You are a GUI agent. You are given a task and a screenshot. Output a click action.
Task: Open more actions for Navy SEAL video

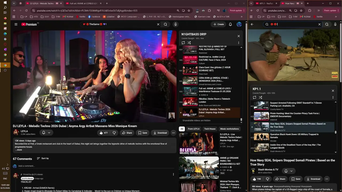(x=327, y=179)
